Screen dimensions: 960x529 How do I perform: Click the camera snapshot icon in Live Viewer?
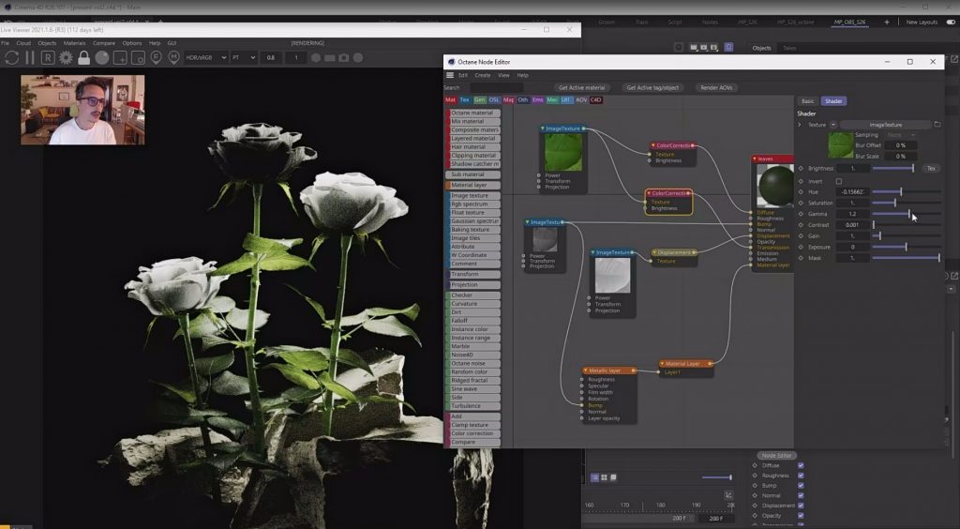click(x=344, y=57)
